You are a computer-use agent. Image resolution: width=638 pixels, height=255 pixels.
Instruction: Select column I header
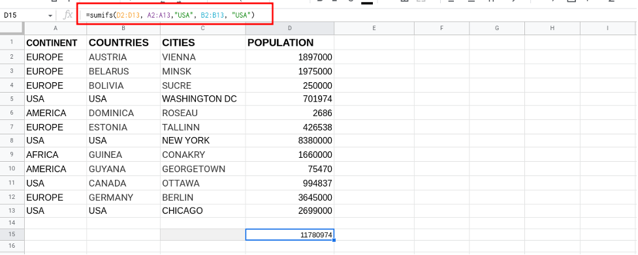pyautogui.click(x=607, y=28)
